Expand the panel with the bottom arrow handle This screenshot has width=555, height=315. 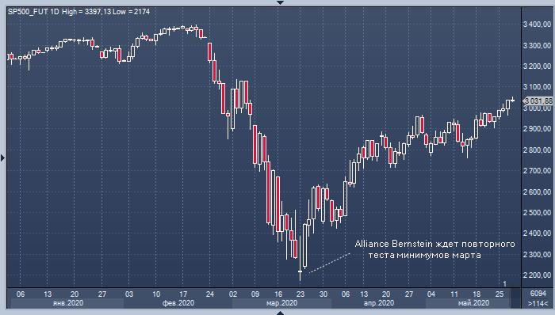coord(280,313)
